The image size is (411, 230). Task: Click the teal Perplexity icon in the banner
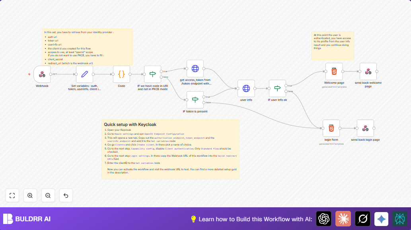click(400, 219)
